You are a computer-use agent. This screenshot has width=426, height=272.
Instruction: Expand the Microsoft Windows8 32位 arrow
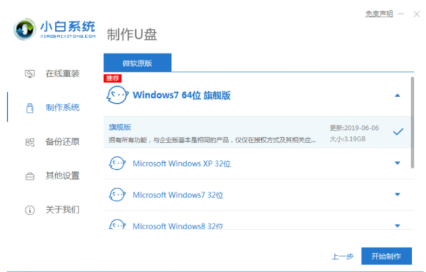pos(397,224)
